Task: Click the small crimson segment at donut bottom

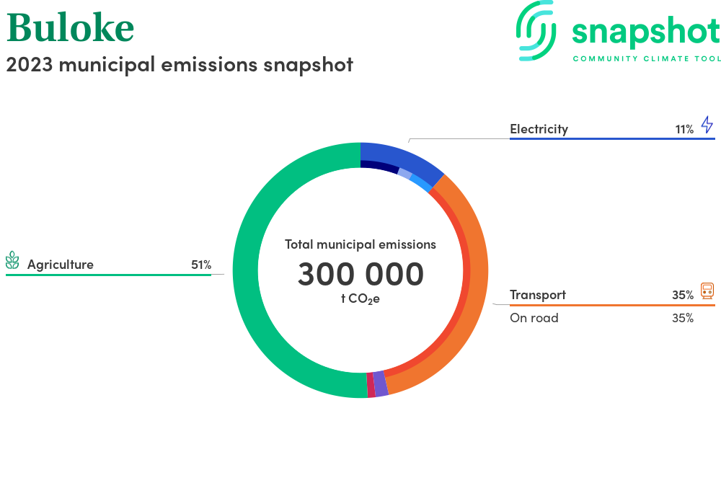Action: point(371,386)
